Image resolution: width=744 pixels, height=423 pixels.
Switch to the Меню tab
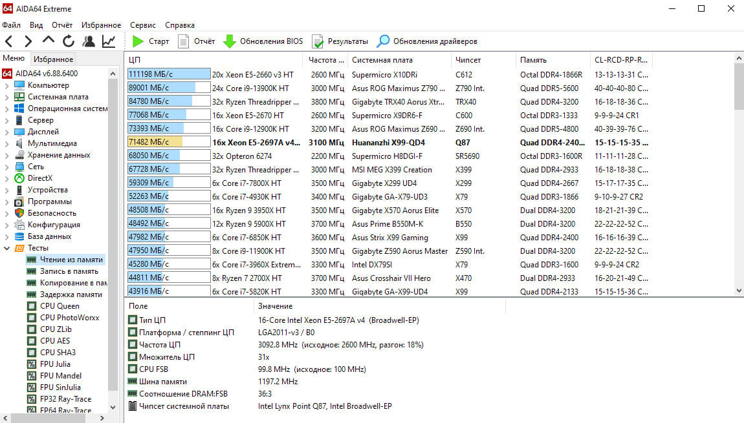click(x=14, y=58)
